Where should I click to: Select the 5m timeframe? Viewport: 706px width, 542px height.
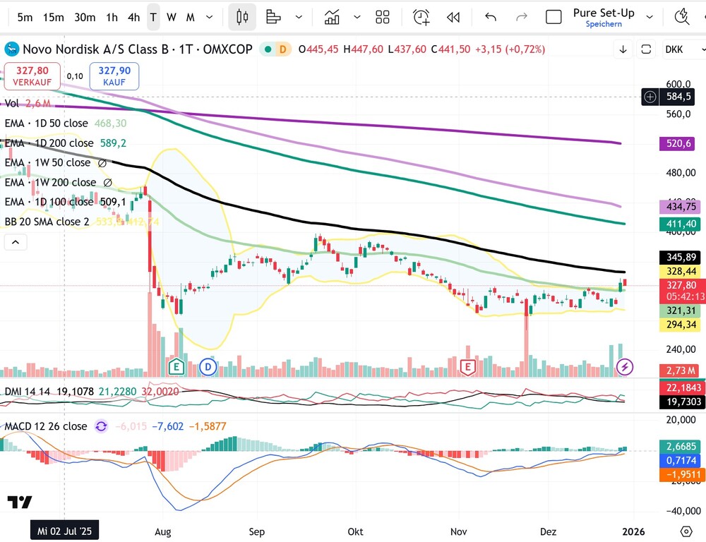pyautogui.click(x=25, y=17)
